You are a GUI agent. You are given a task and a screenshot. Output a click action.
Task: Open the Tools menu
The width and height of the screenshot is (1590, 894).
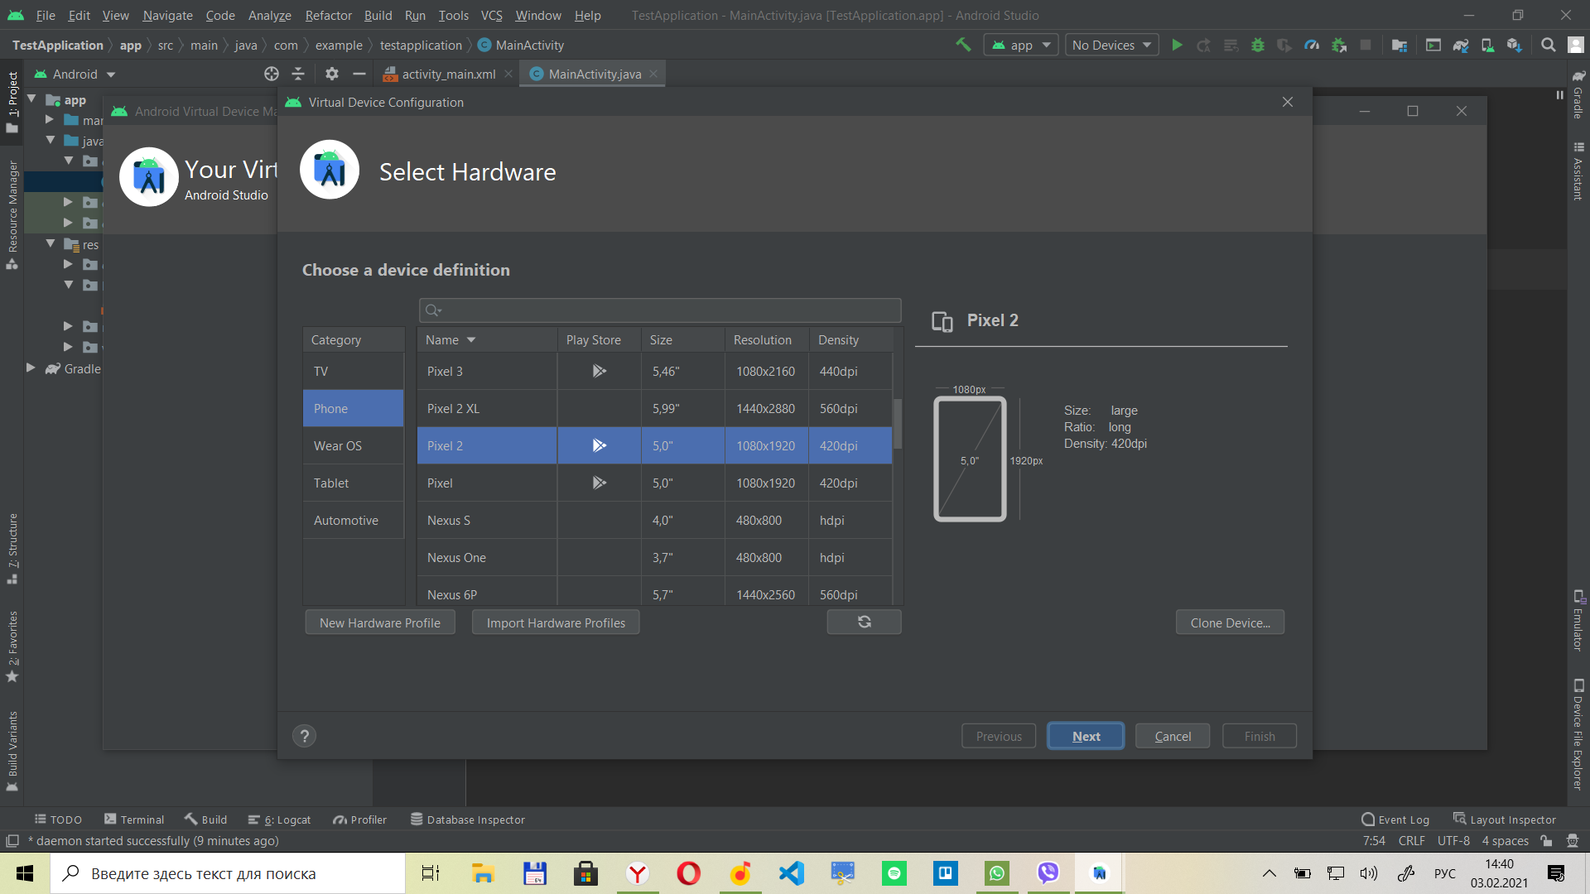point(453,15)
